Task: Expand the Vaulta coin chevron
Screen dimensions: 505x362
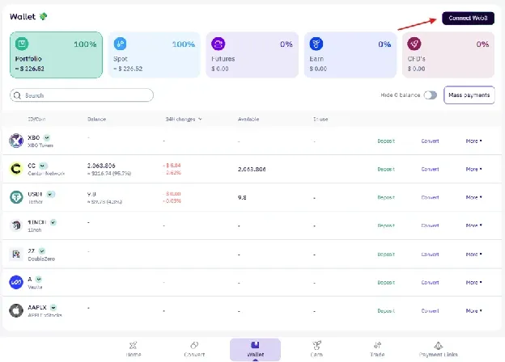Action: pos(39,279)
